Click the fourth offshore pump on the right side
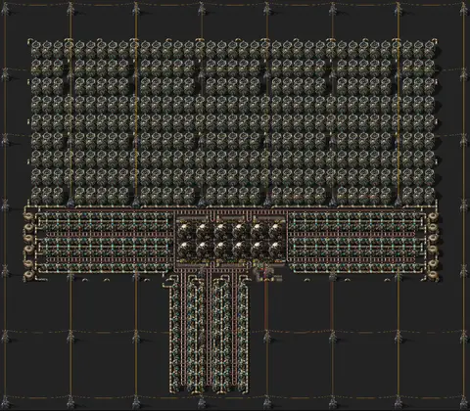This screenshot has width=470, height=411. (434, 250)
